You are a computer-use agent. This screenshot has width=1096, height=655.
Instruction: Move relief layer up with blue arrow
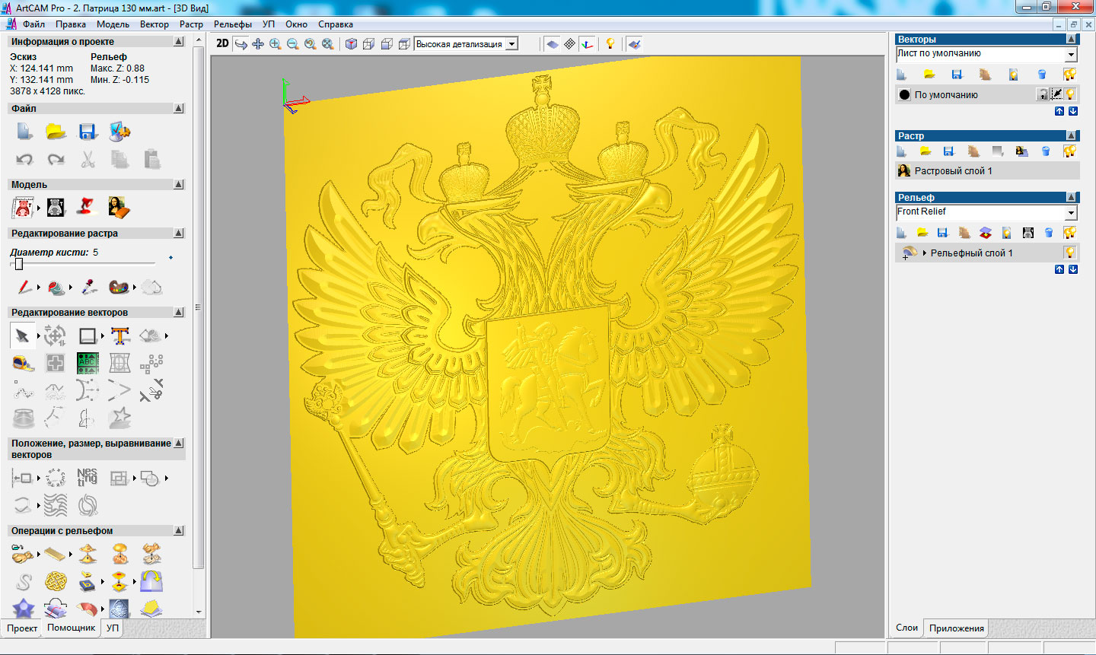click(1059, 269)
